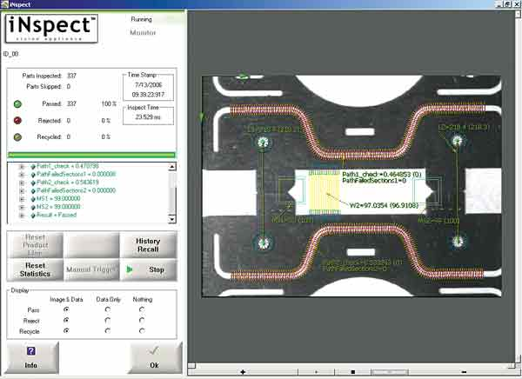Set Pass display to Data Only
The width and height of the screenshot is (522, 379).
click(x=107, y=309)
